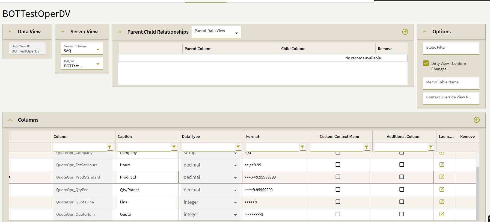Sort by the Format column header
The image size is (490, 222).
coord(253,136)
